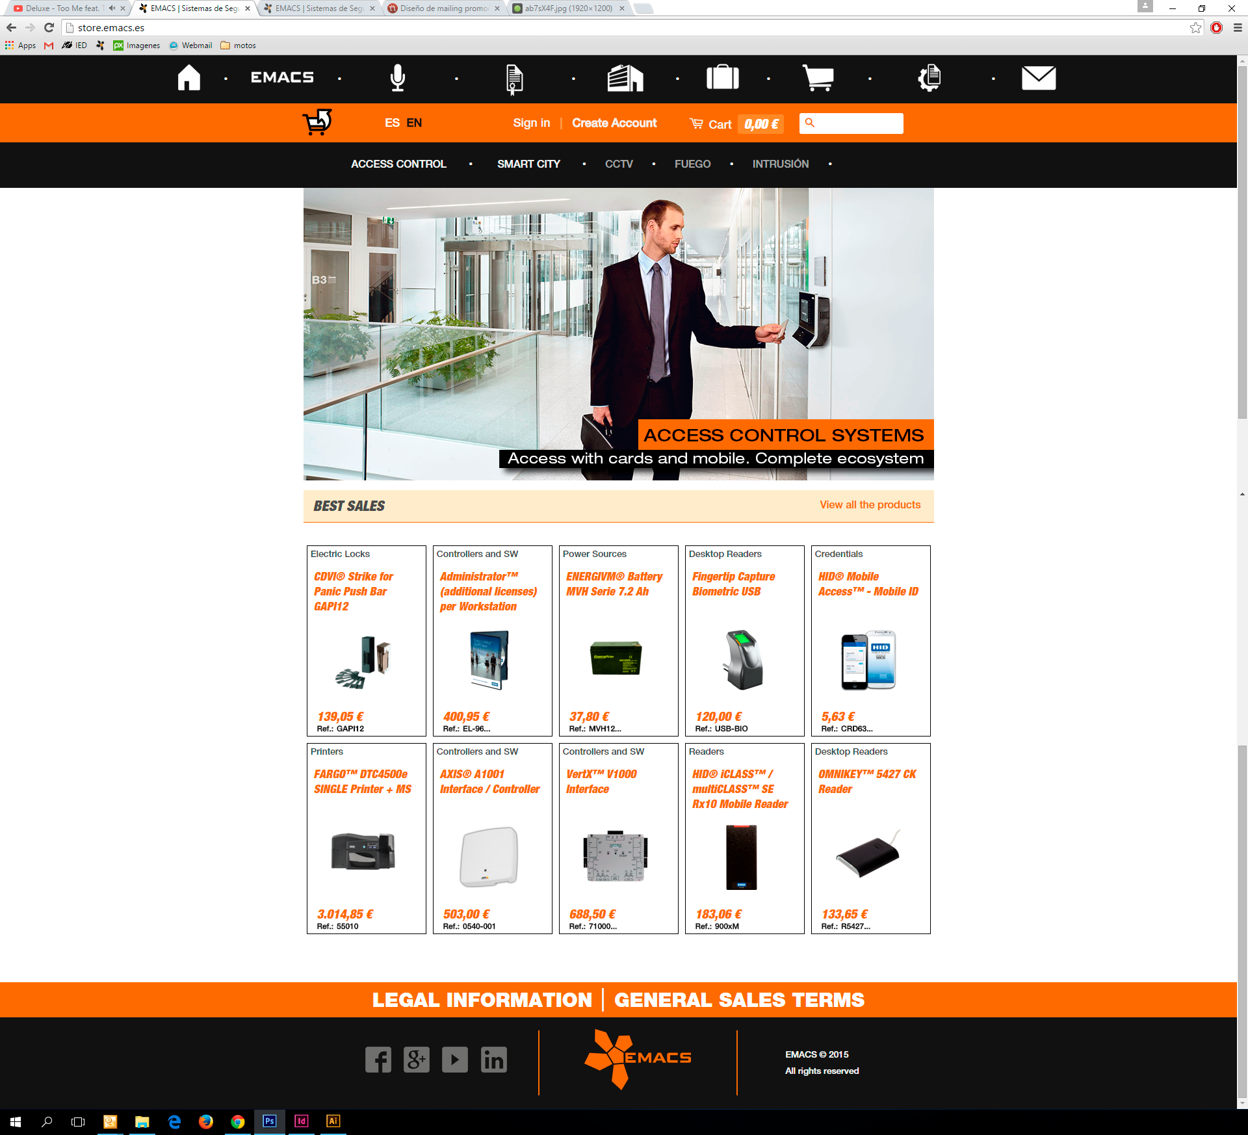Click View all the products

tap(870, 504)
